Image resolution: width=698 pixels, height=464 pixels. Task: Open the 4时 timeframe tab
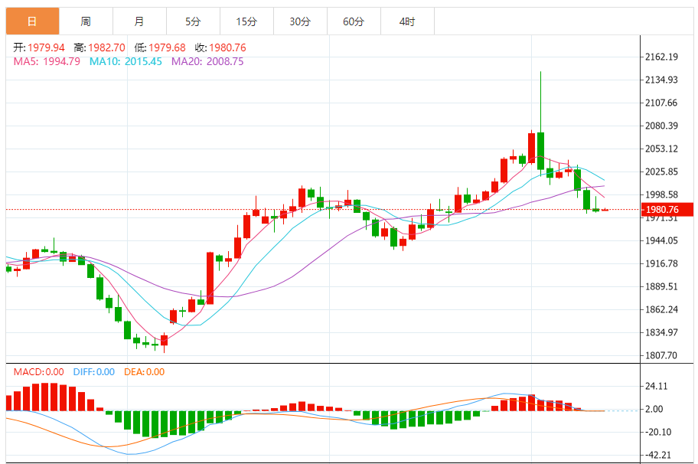pos(407,21)
